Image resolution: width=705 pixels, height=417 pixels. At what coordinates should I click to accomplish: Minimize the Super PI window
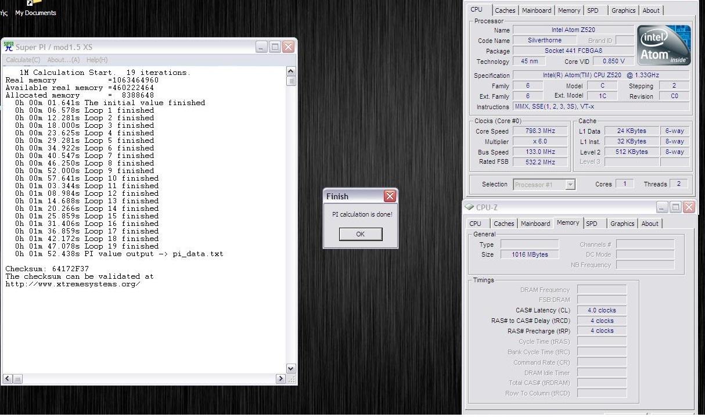(262, 47)
